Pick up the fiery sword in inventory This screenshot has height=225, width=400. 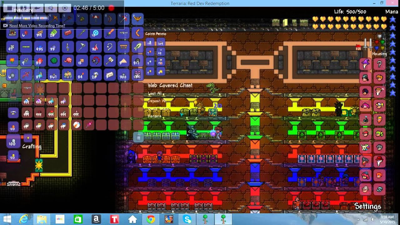(x=110, y=33)
